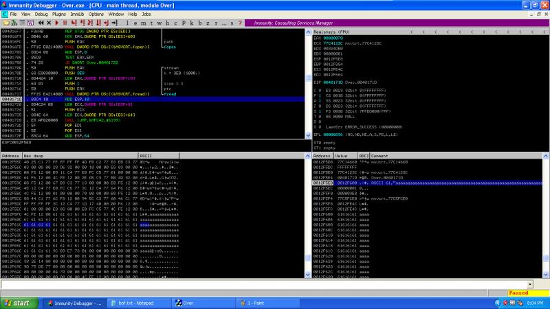Click the trace into toolbar icon
550x309 pixels.
(90, 23)
